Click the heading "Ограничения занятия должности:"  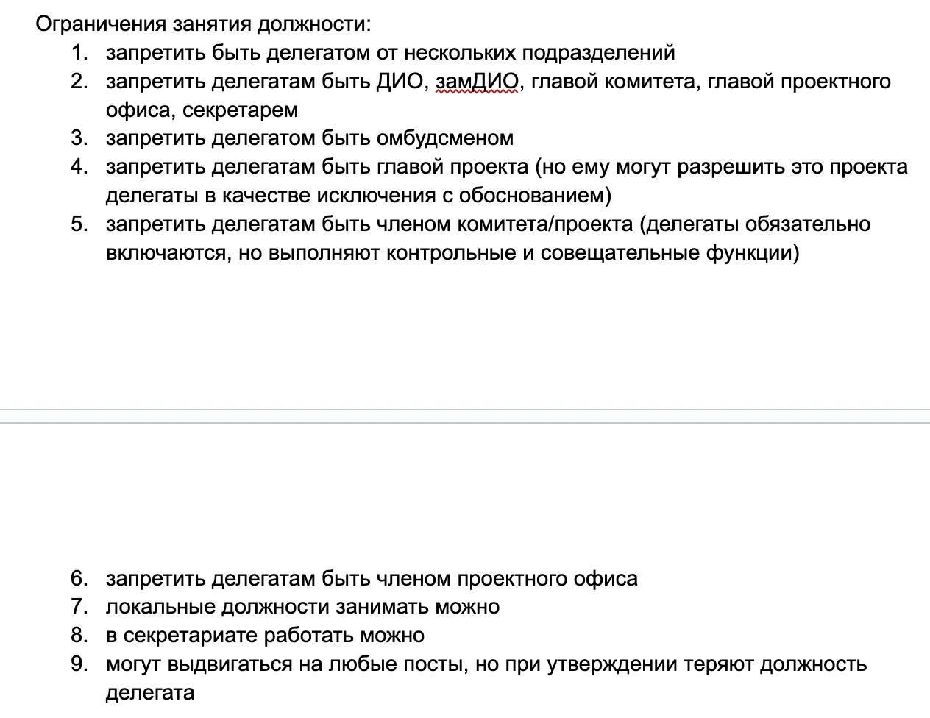204,24
